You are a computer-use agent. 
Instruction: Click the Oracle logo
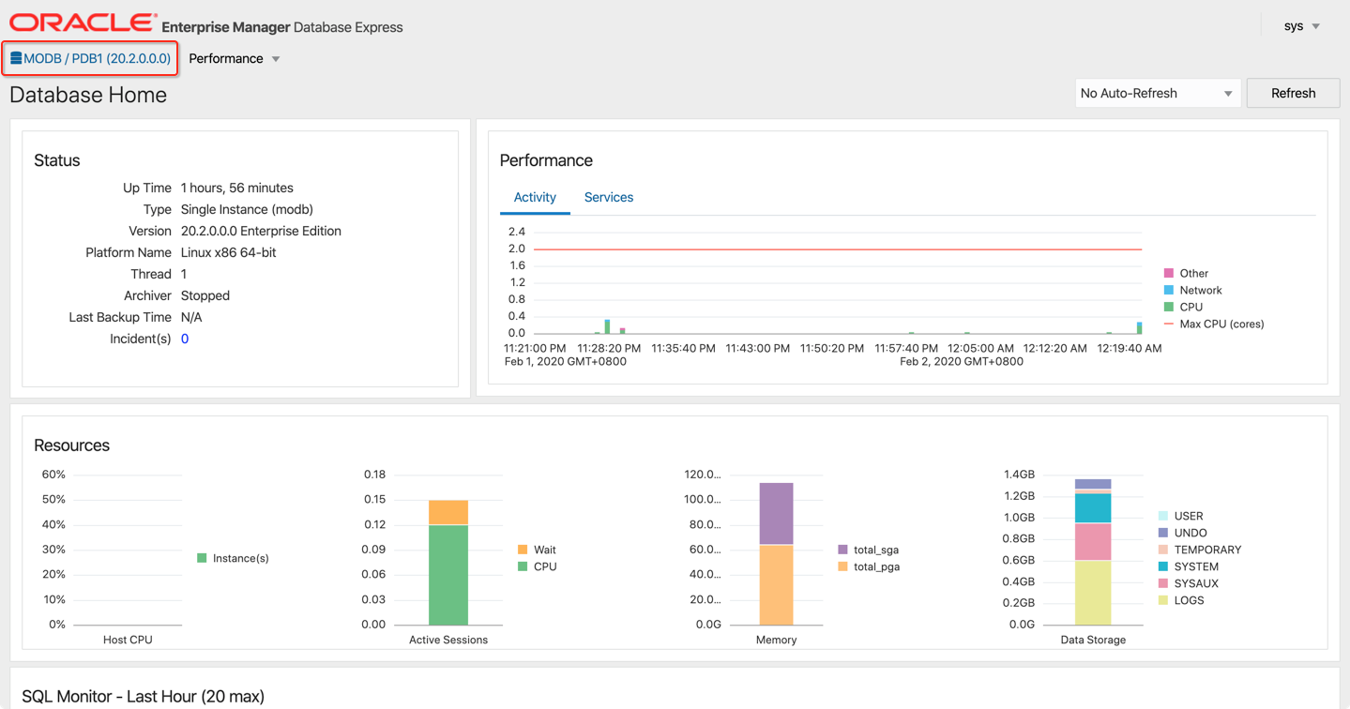(x=83, y=23)
